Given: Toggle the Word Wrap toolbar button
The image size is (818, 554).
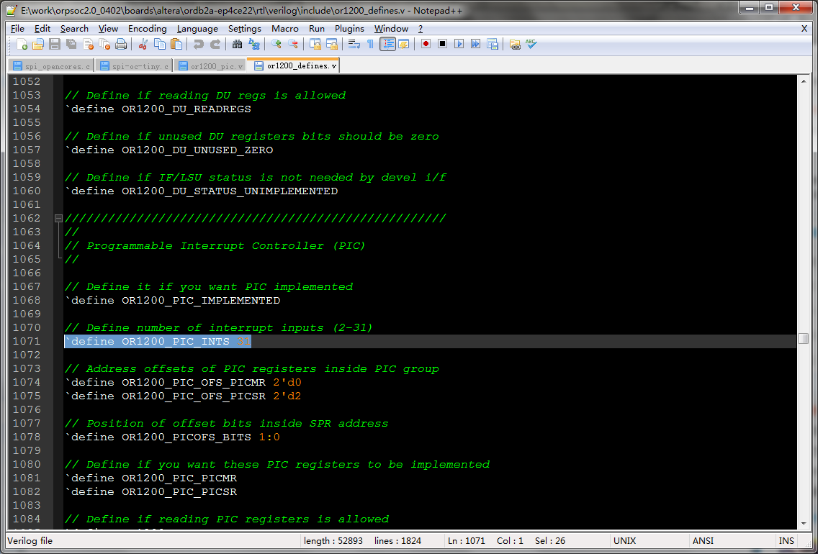Looking at the screenshot, I should tap(354, 45).
